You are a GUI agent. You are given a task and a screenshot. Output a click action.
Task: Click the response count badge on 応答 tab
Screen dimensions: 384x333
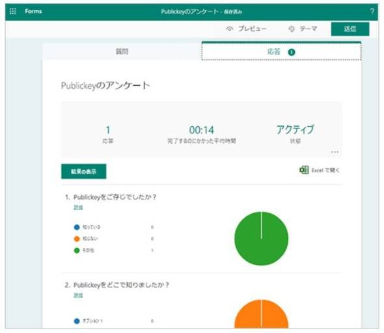(292, 52)
